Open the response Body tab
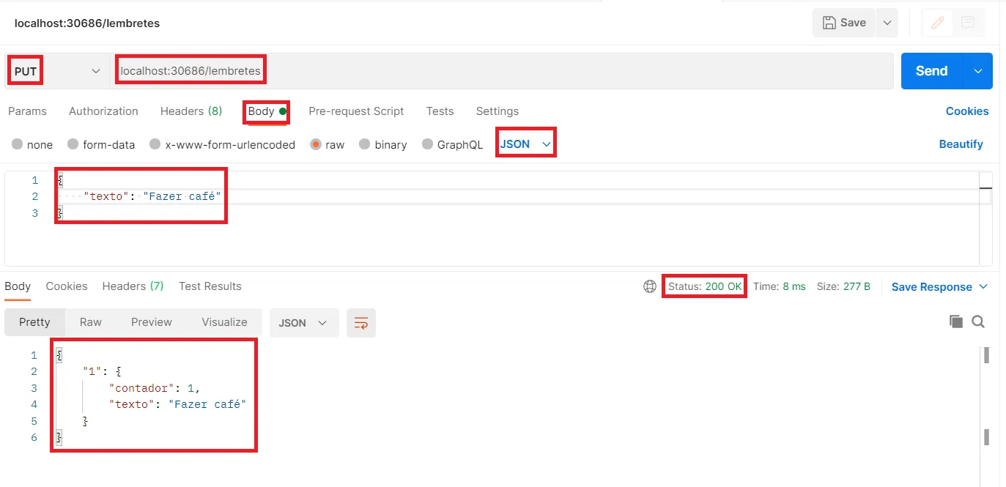1006x487 pixels. pyautogui.click(x=18, y=286)
